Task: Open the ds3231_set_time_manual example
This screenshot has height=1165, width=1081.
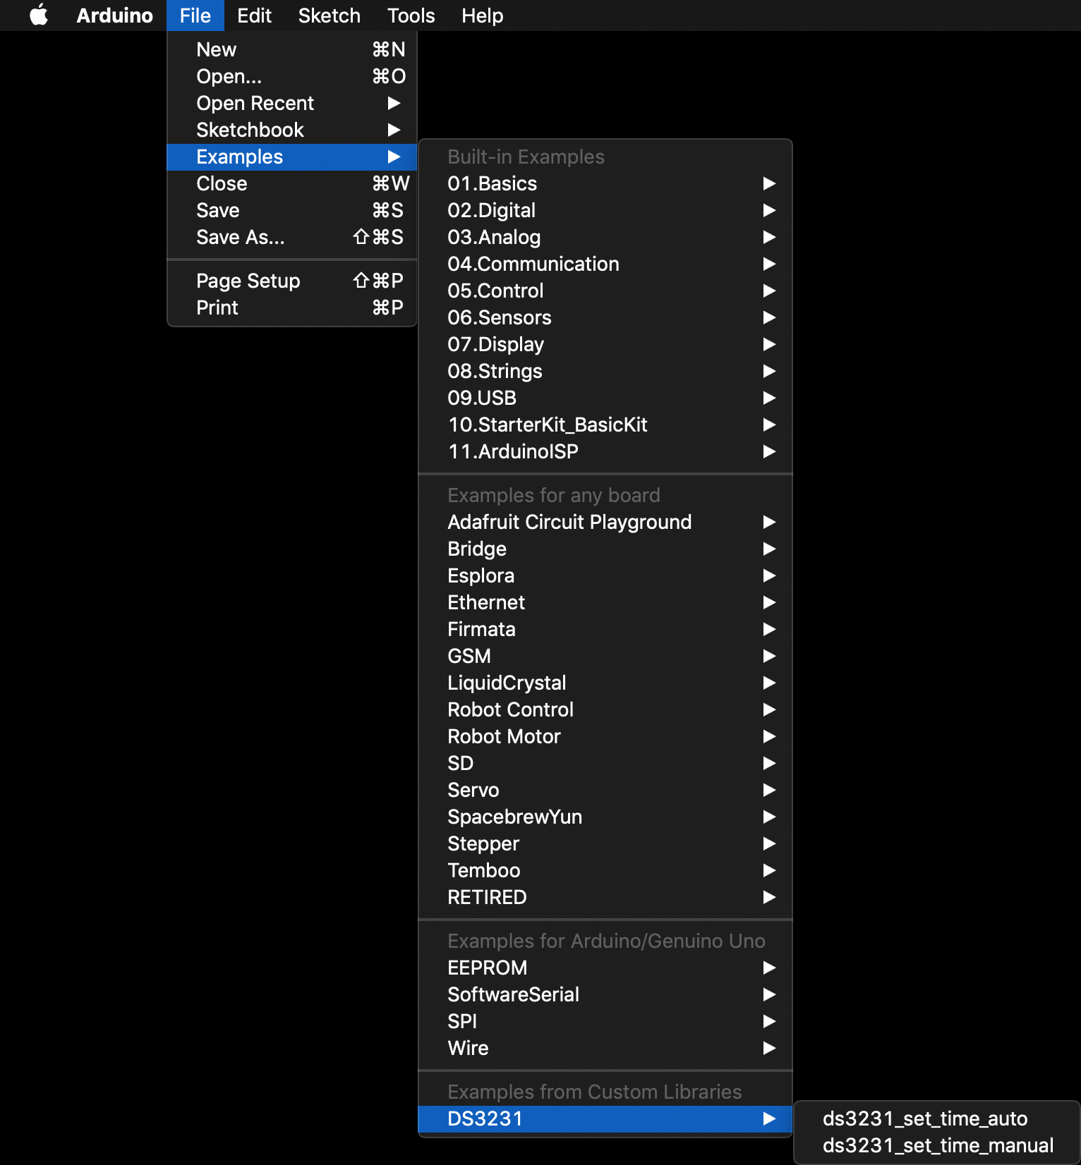Action: (x=938, y=1145)
